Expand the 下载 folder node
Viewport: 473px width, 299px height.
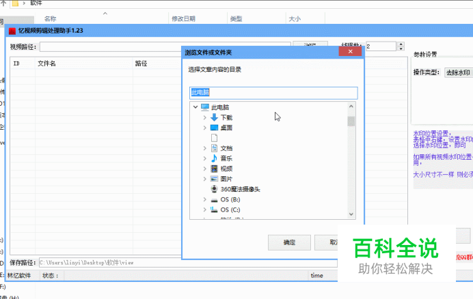pos(205,117)
